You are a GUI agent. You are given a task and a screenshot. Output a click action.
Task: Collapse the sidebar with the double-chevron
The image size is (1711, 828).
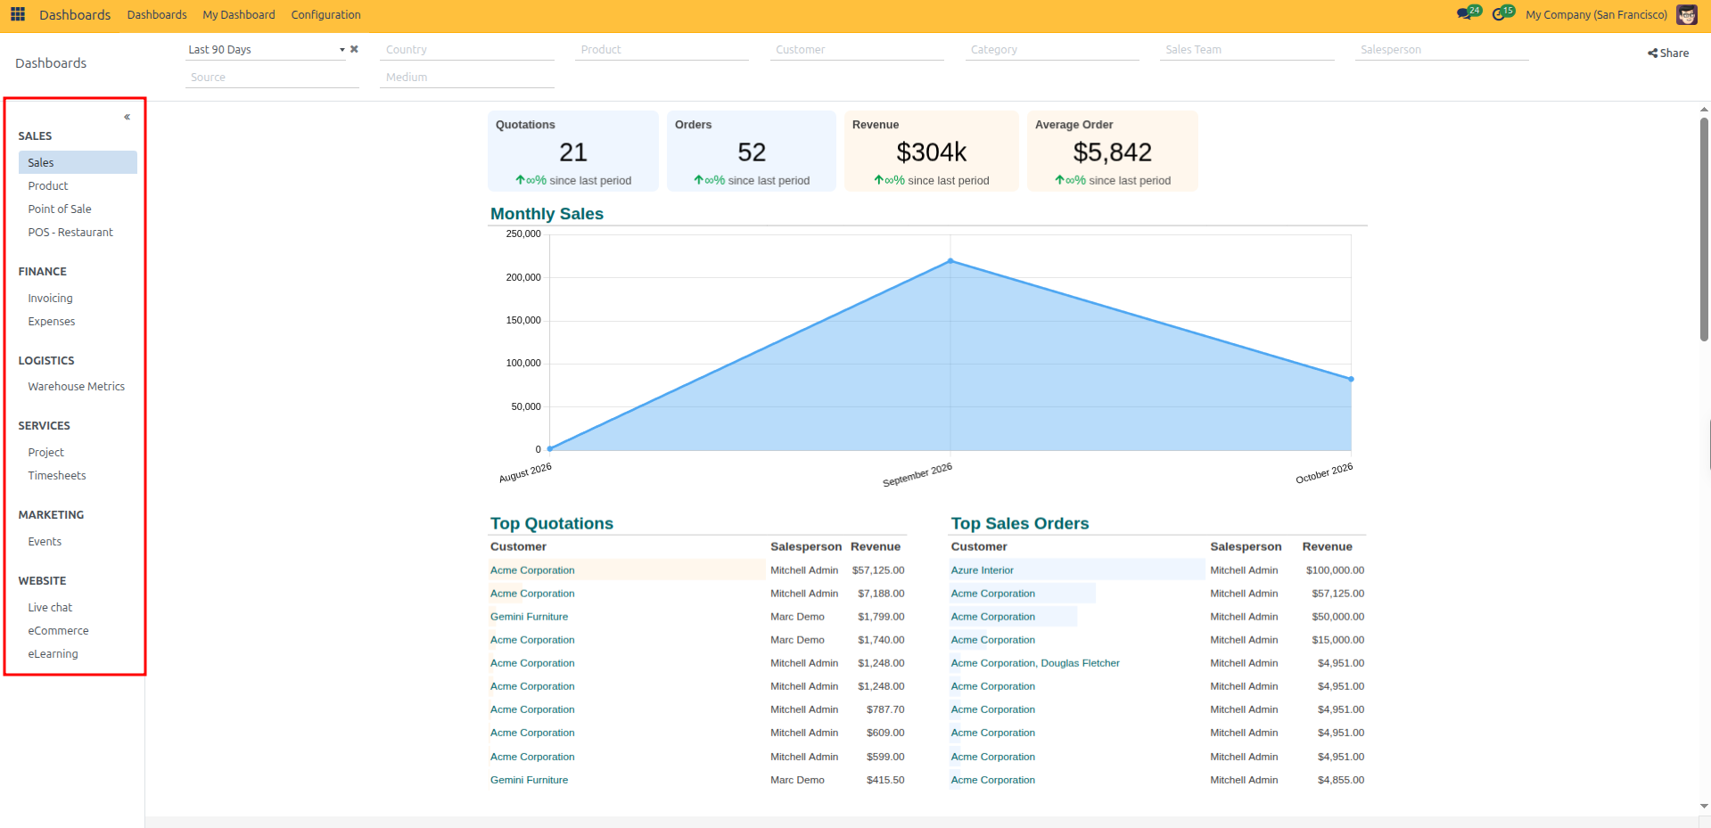(128, 117)
